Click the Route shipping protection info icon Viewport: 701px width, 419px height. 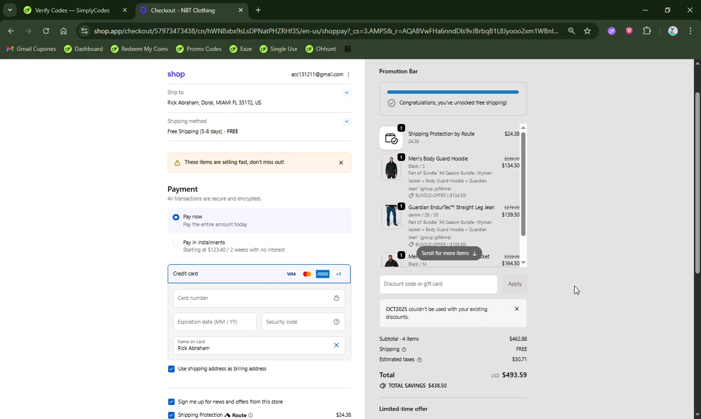(x=250, y=415)
